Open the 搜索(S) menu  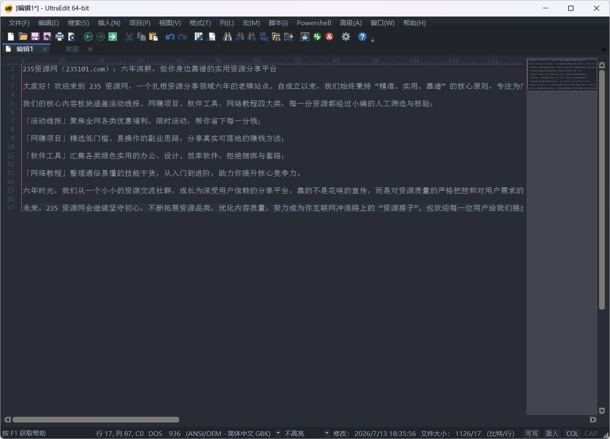(x=78, y=23)
